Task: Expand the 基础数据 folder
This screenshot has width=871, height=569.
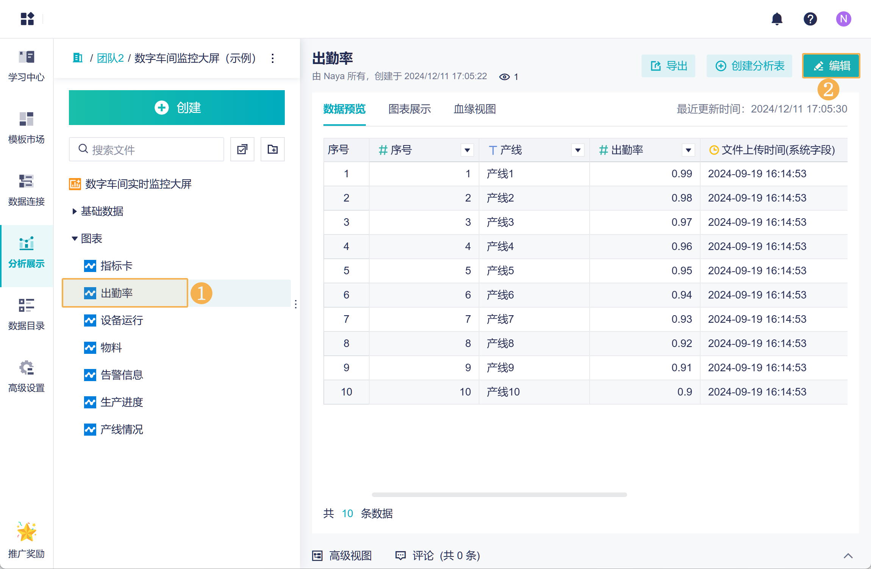Action: click(x=75, y=211)
